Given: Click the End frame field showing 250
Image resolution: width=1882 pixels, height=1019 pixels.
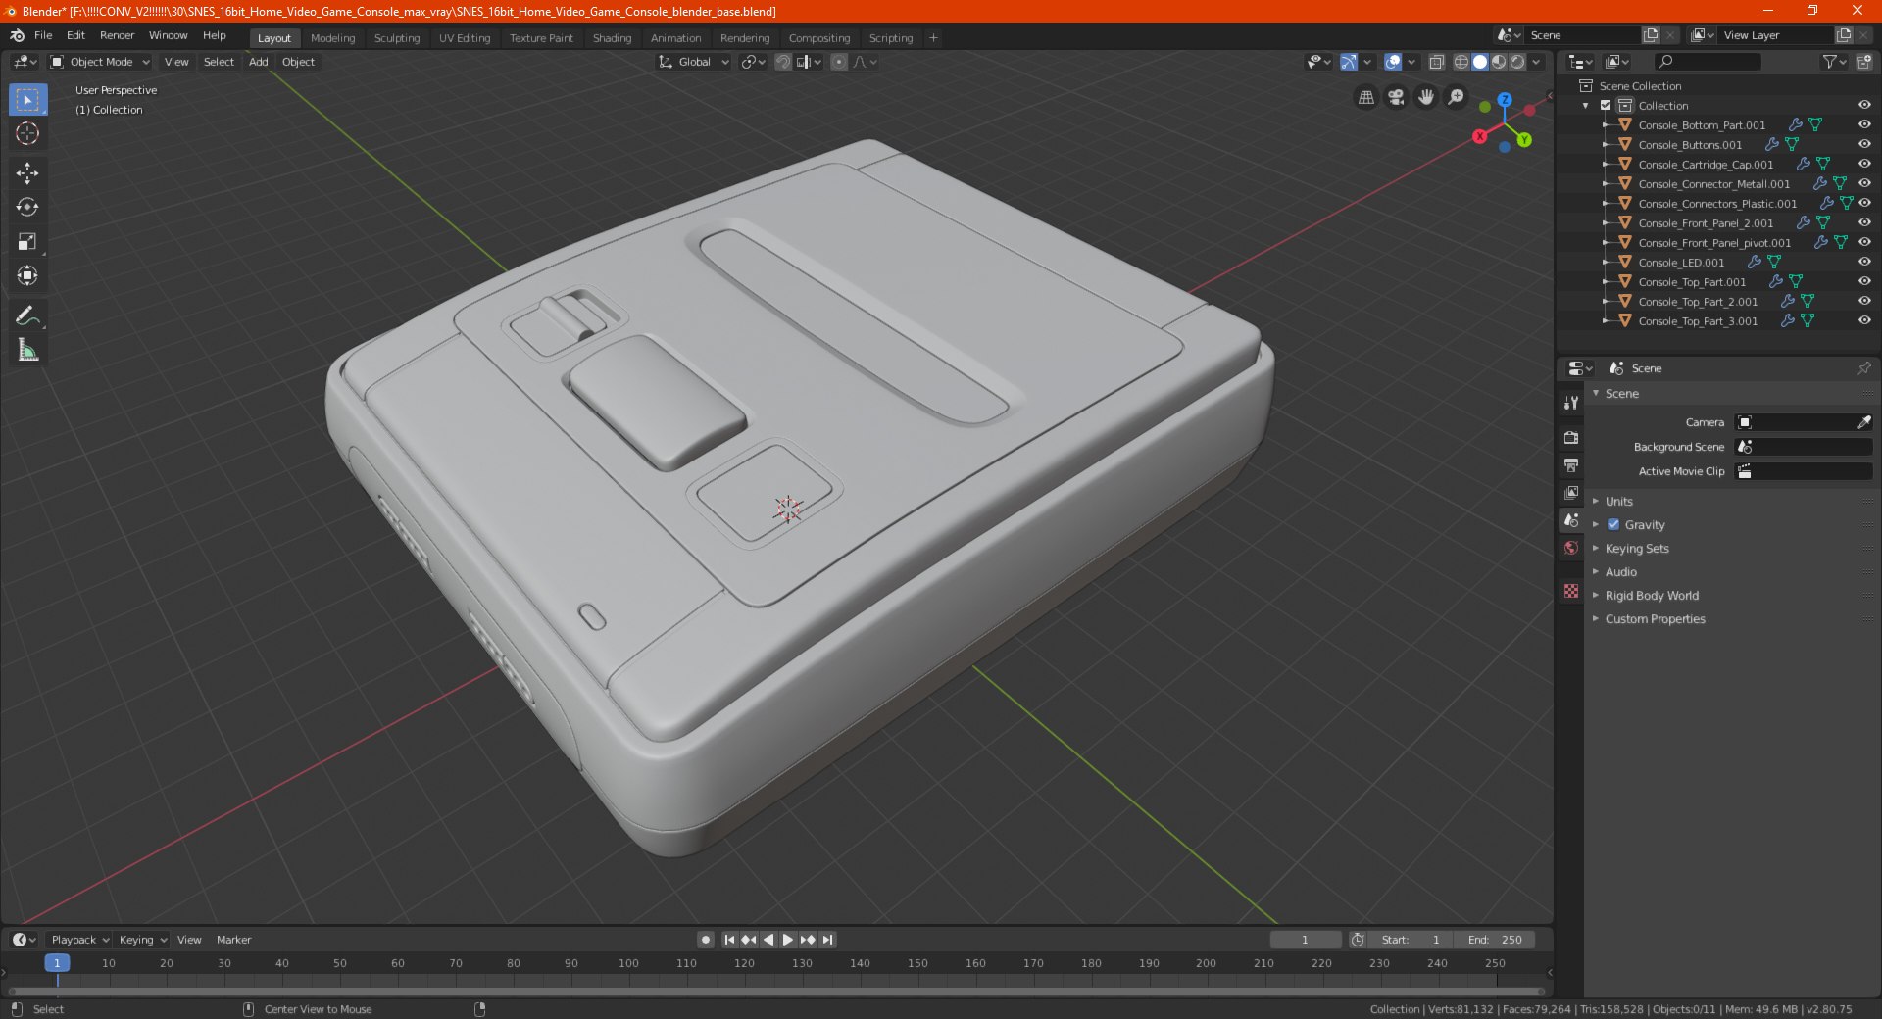Looking at the screenshot, I should (x=1496, y=940).
